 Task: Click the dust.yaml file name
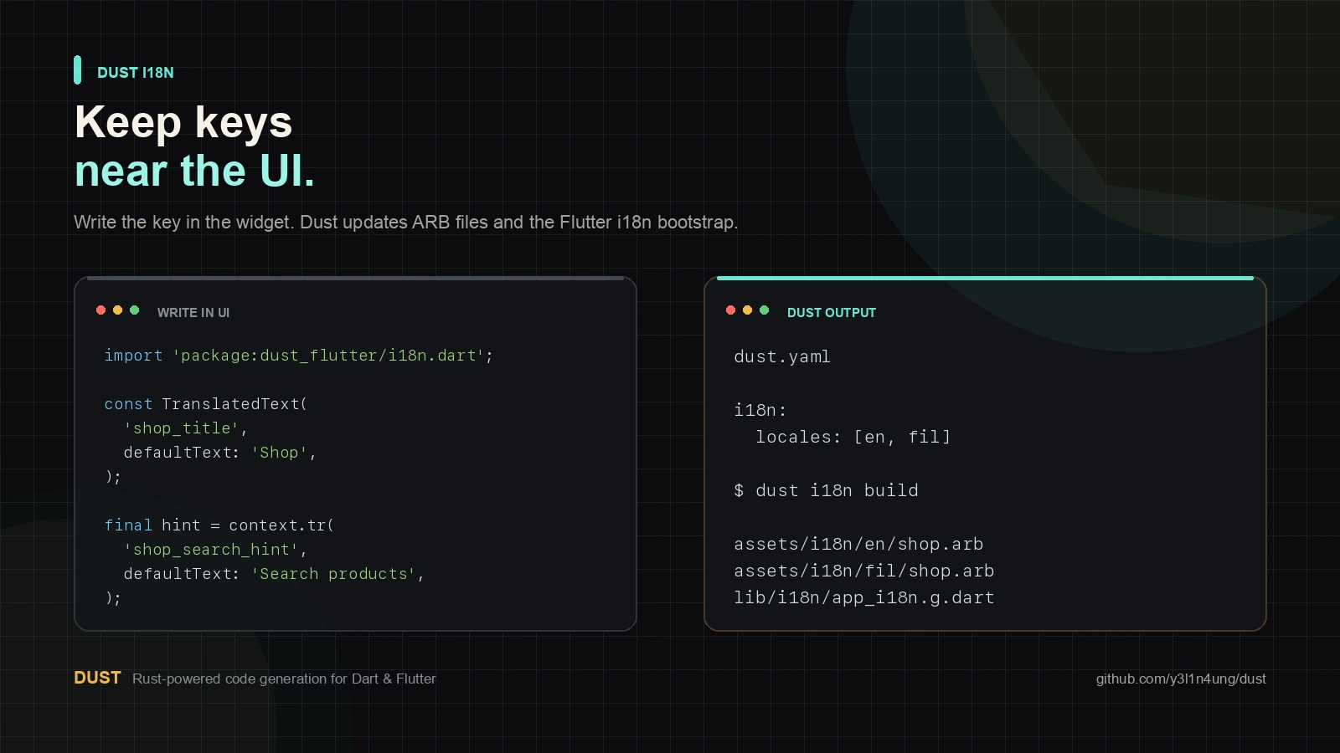coord(782,356)
